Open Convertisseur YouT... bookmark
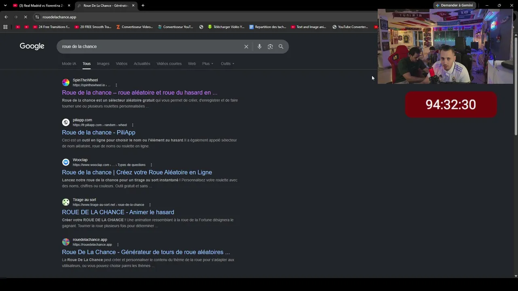 pos(176,27)
